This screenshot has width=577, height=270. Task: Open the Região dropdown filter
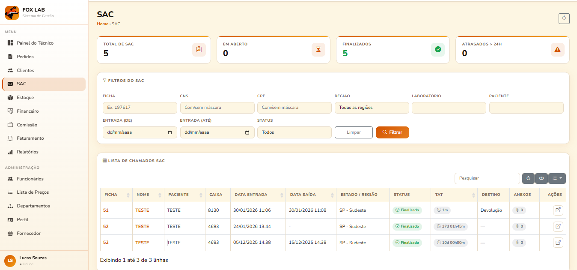(372, 108)
